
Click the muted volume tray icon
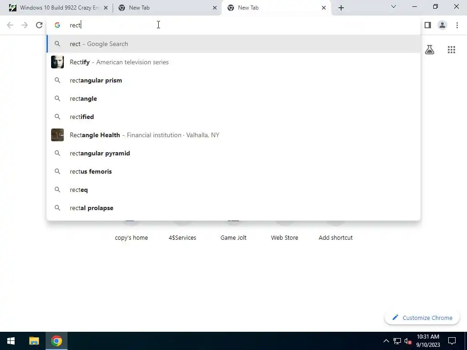408,341
